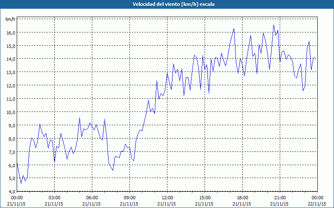Click the y-axis value 8,0
334x208 pixels.
pyautogui.click(x=12, y=139)
